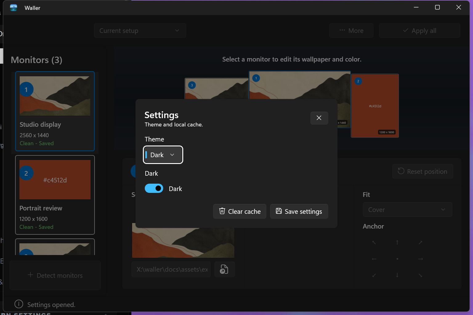Maximize the Waller window
The image size is (473, 315).
[x=437, y=7]
